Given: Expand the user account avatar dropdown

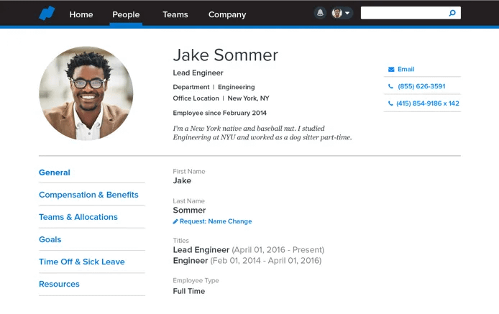Looking at the screenshot, I should (342, 13).
